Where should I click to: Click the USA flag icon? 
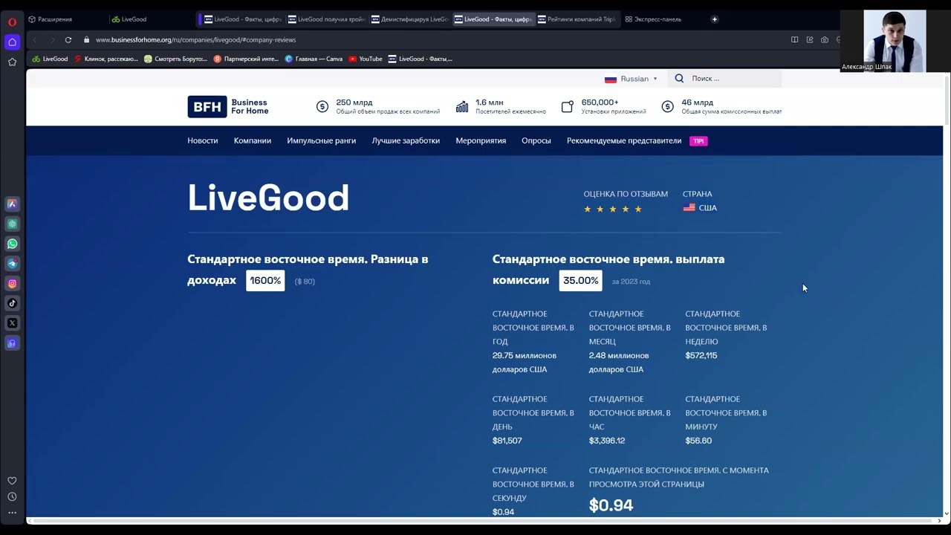pos(689,208)
